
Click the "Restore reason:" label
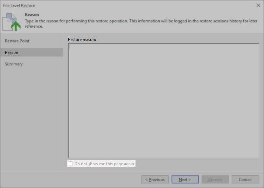(x=82, y=40)
